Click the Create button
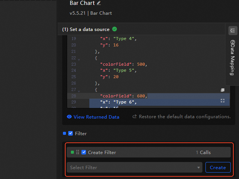 tap(218, 167)
